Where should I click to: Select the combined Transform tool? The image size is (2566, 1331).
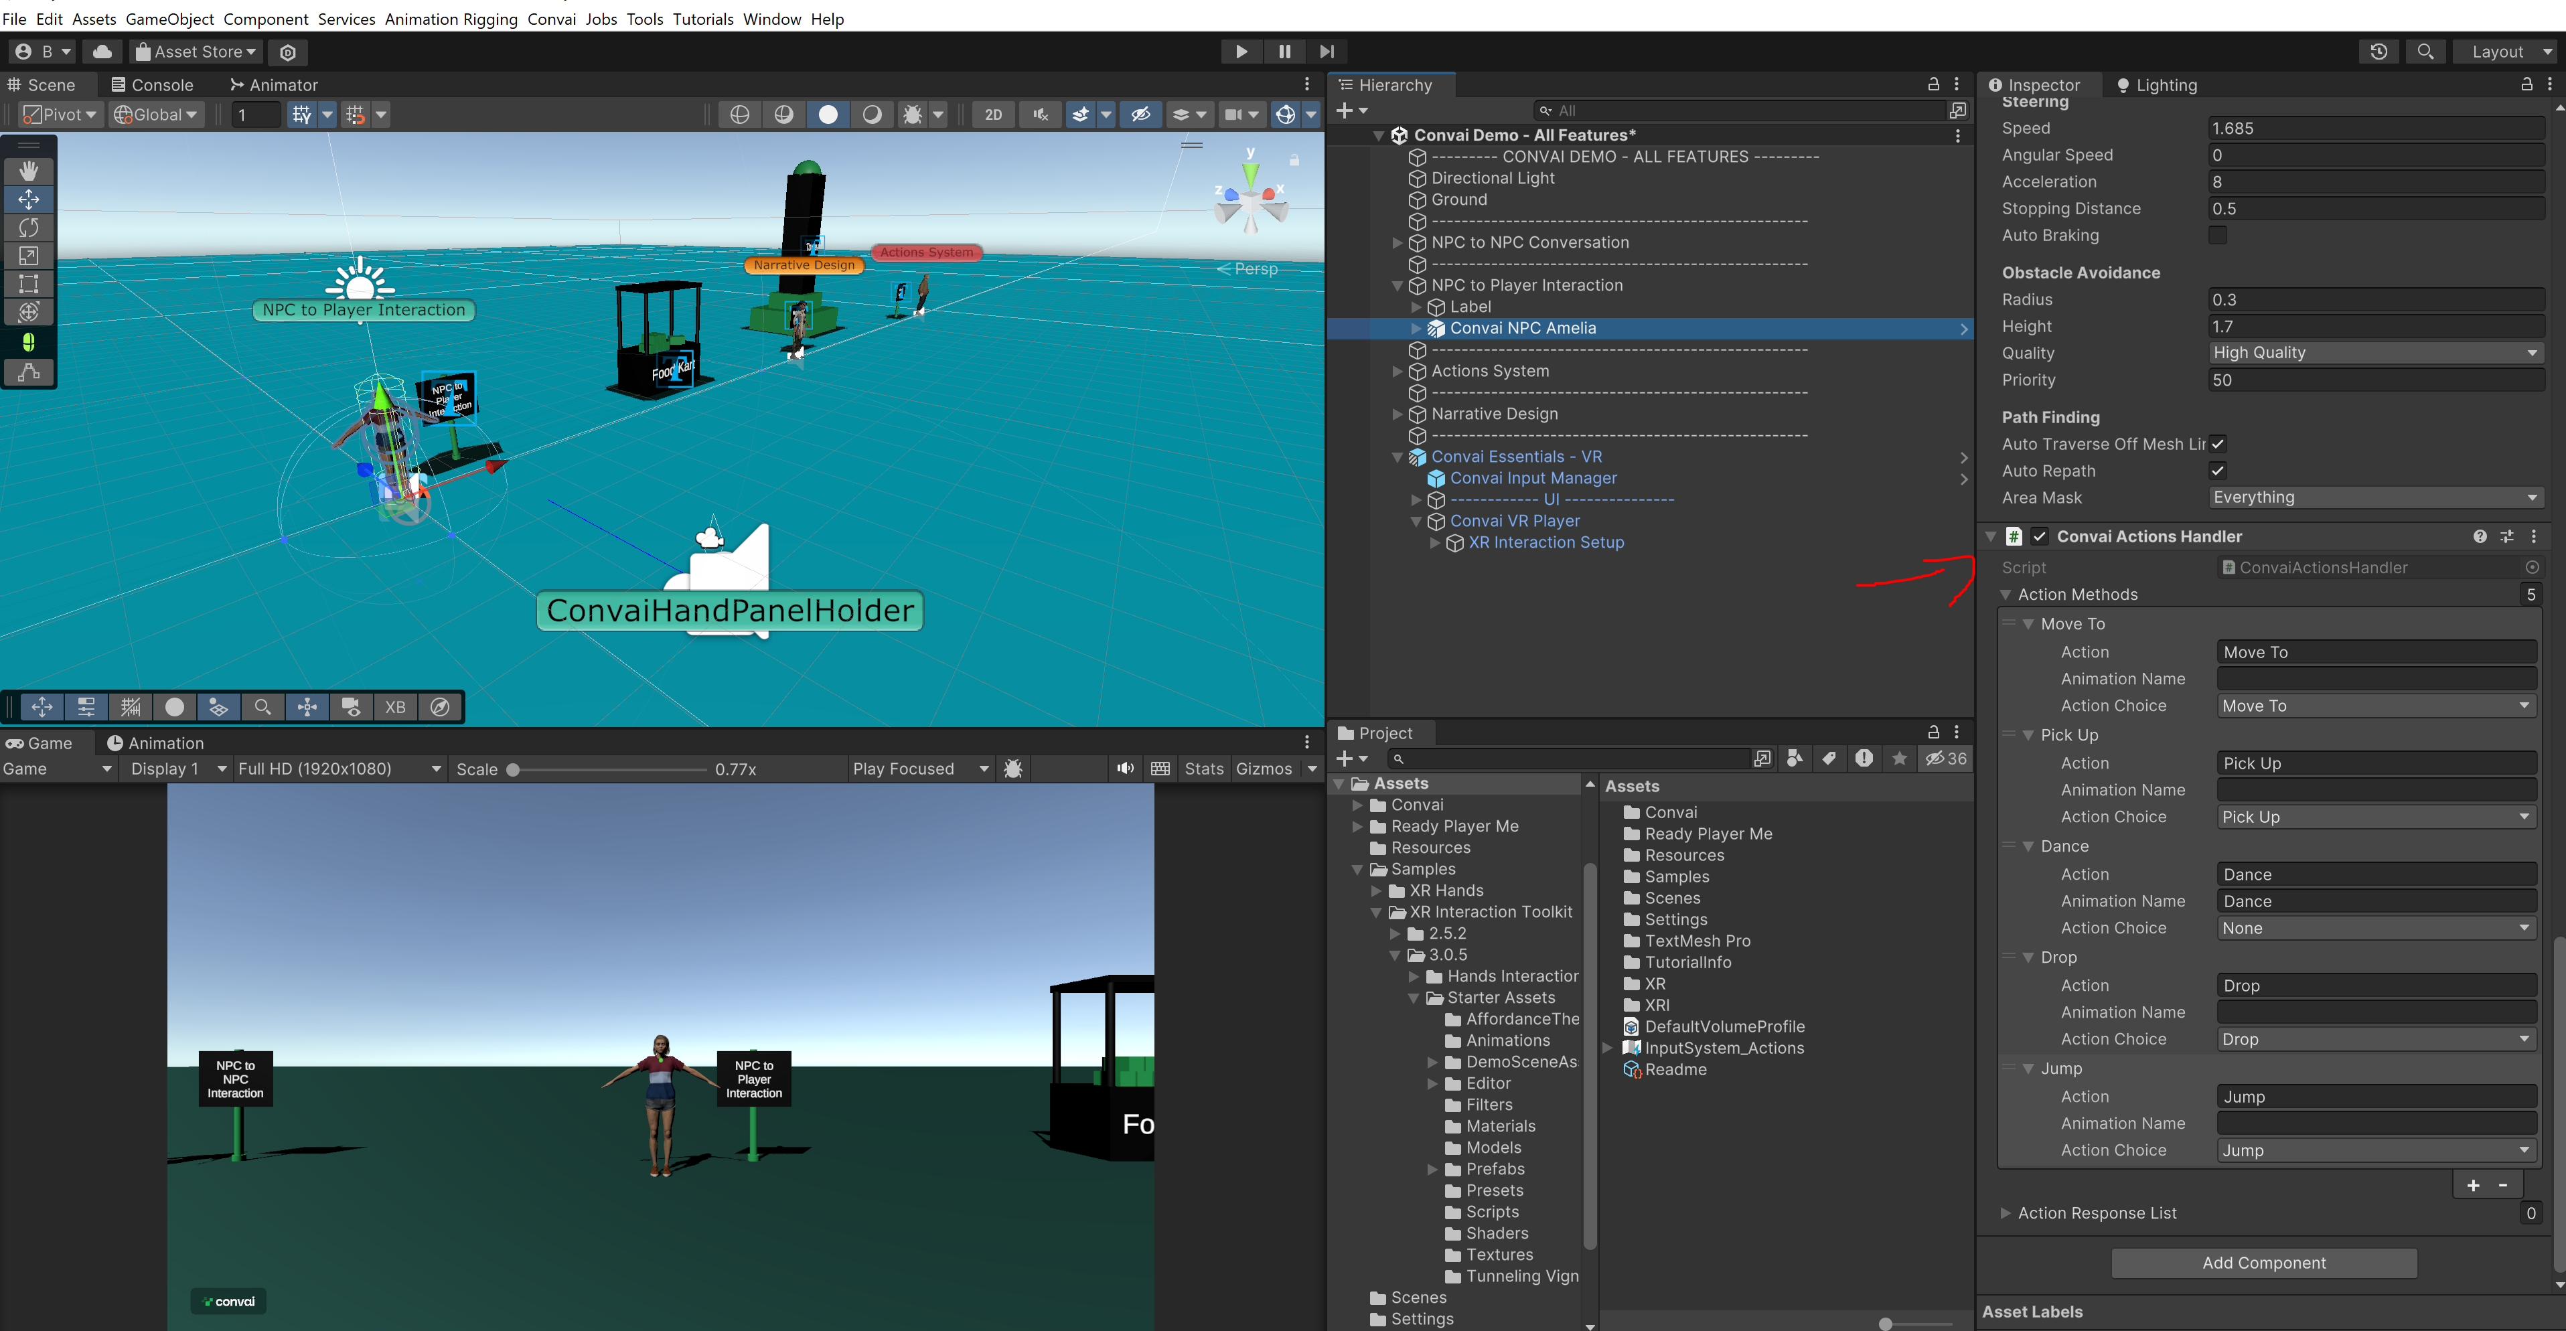(x=29, y=312)
